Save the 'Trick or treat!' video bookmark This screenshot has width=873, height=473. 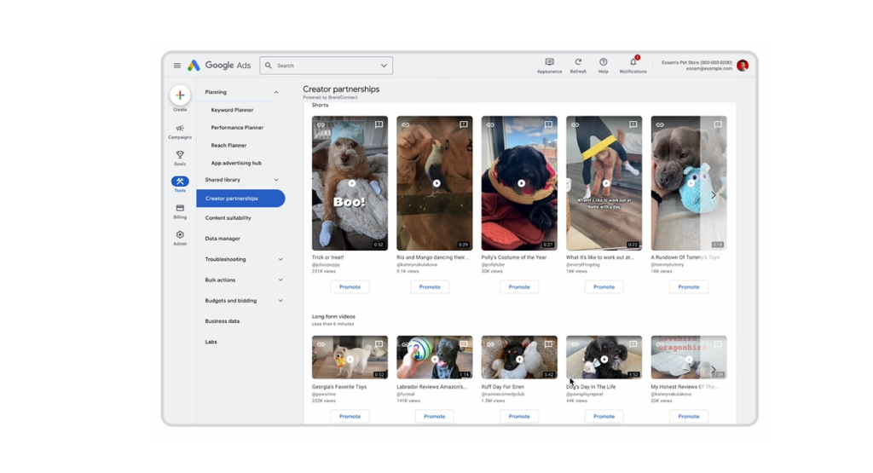click(x=379, y=125)
